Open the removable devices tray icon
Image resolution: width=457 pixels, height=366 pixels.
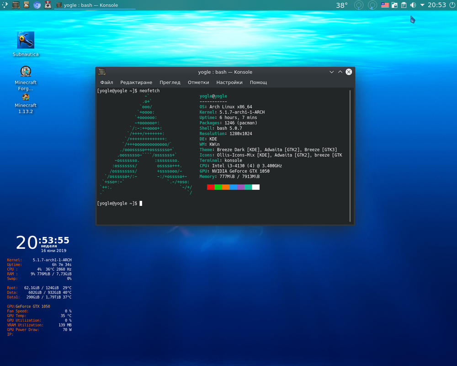coord(394,5)
